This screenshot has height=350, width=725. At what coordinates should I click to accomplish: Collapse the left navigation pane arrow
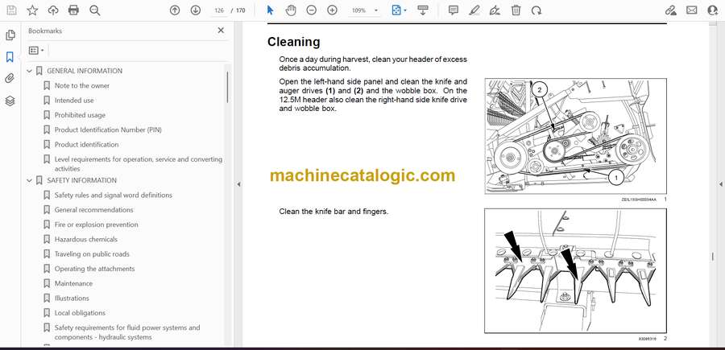[x=238, y=184]
